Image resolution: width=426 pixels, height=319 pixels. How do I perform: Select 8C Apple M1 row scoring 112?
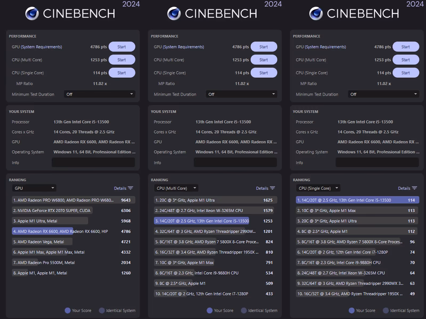click(x=358, y=231)
